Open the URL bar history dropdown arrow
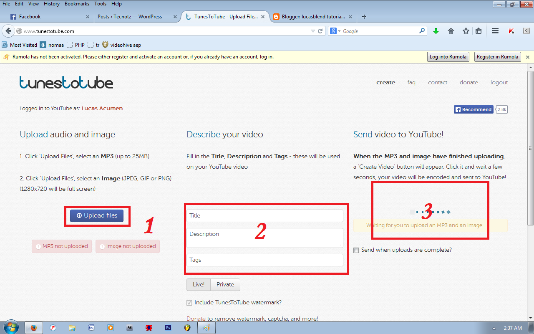The image size is (534, 334). 313,31
